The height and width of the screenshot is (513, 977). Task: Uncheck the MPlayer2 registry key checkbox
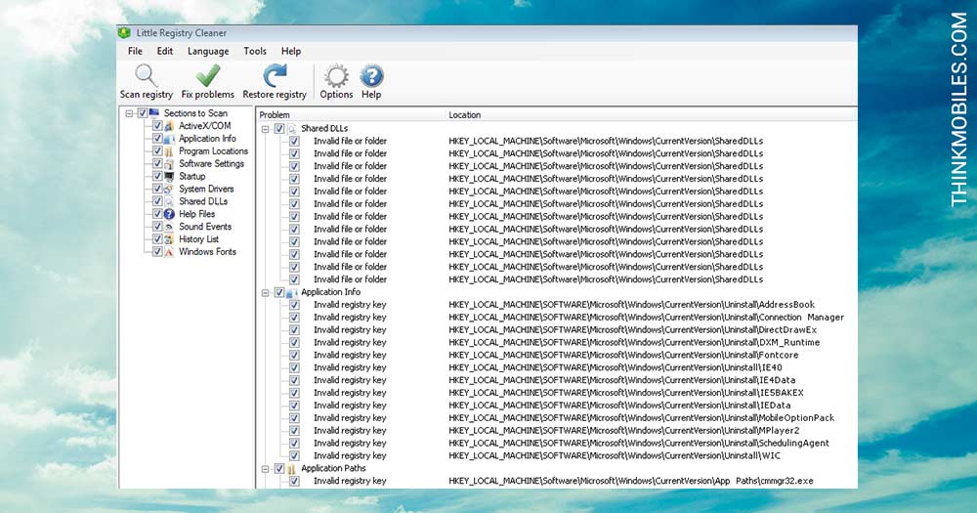pyautogui.click(x=294, y=431)
